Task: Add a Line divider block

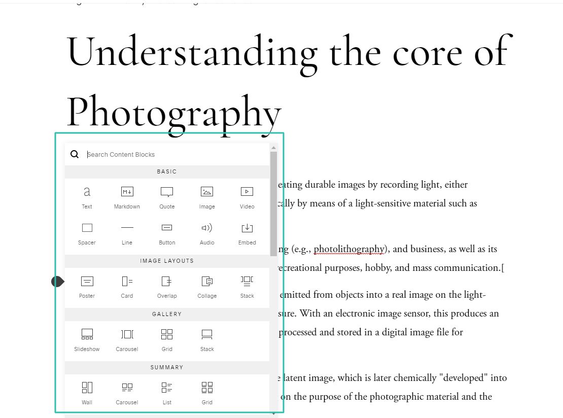Action: [x=127, y=233]
